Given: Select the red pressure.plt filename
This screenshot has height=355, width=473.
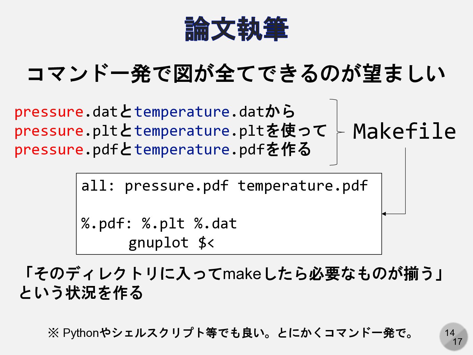Looking at the screenshot, I should 66,131.
